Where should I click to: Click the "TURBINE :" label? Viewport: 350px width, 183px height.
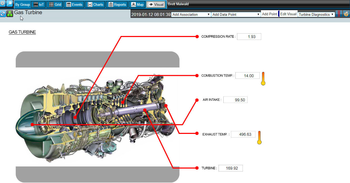[x=209, y=168]
